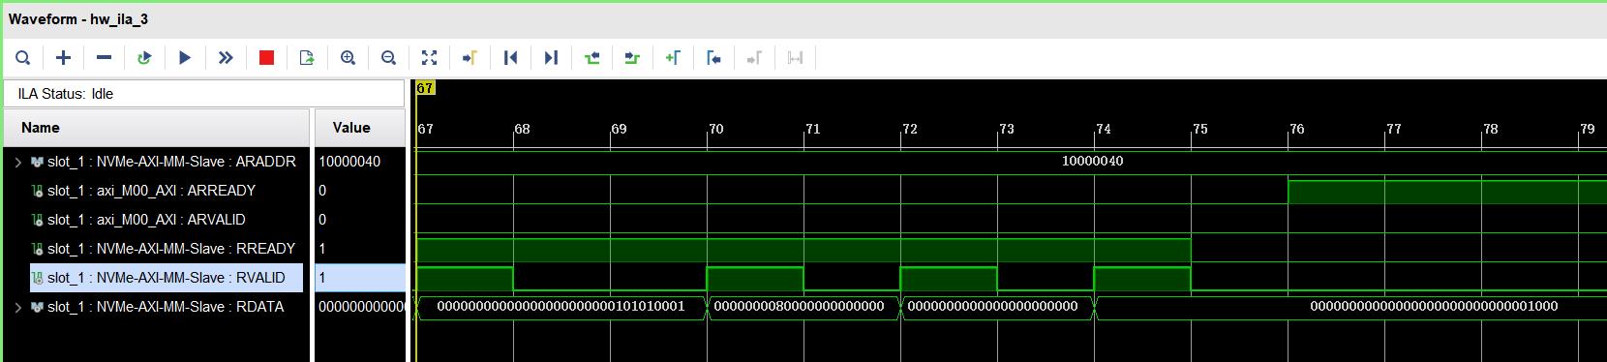Click the Zoom Out magnifier icon
Viewport: 1607px width, 362px height.
388,58
